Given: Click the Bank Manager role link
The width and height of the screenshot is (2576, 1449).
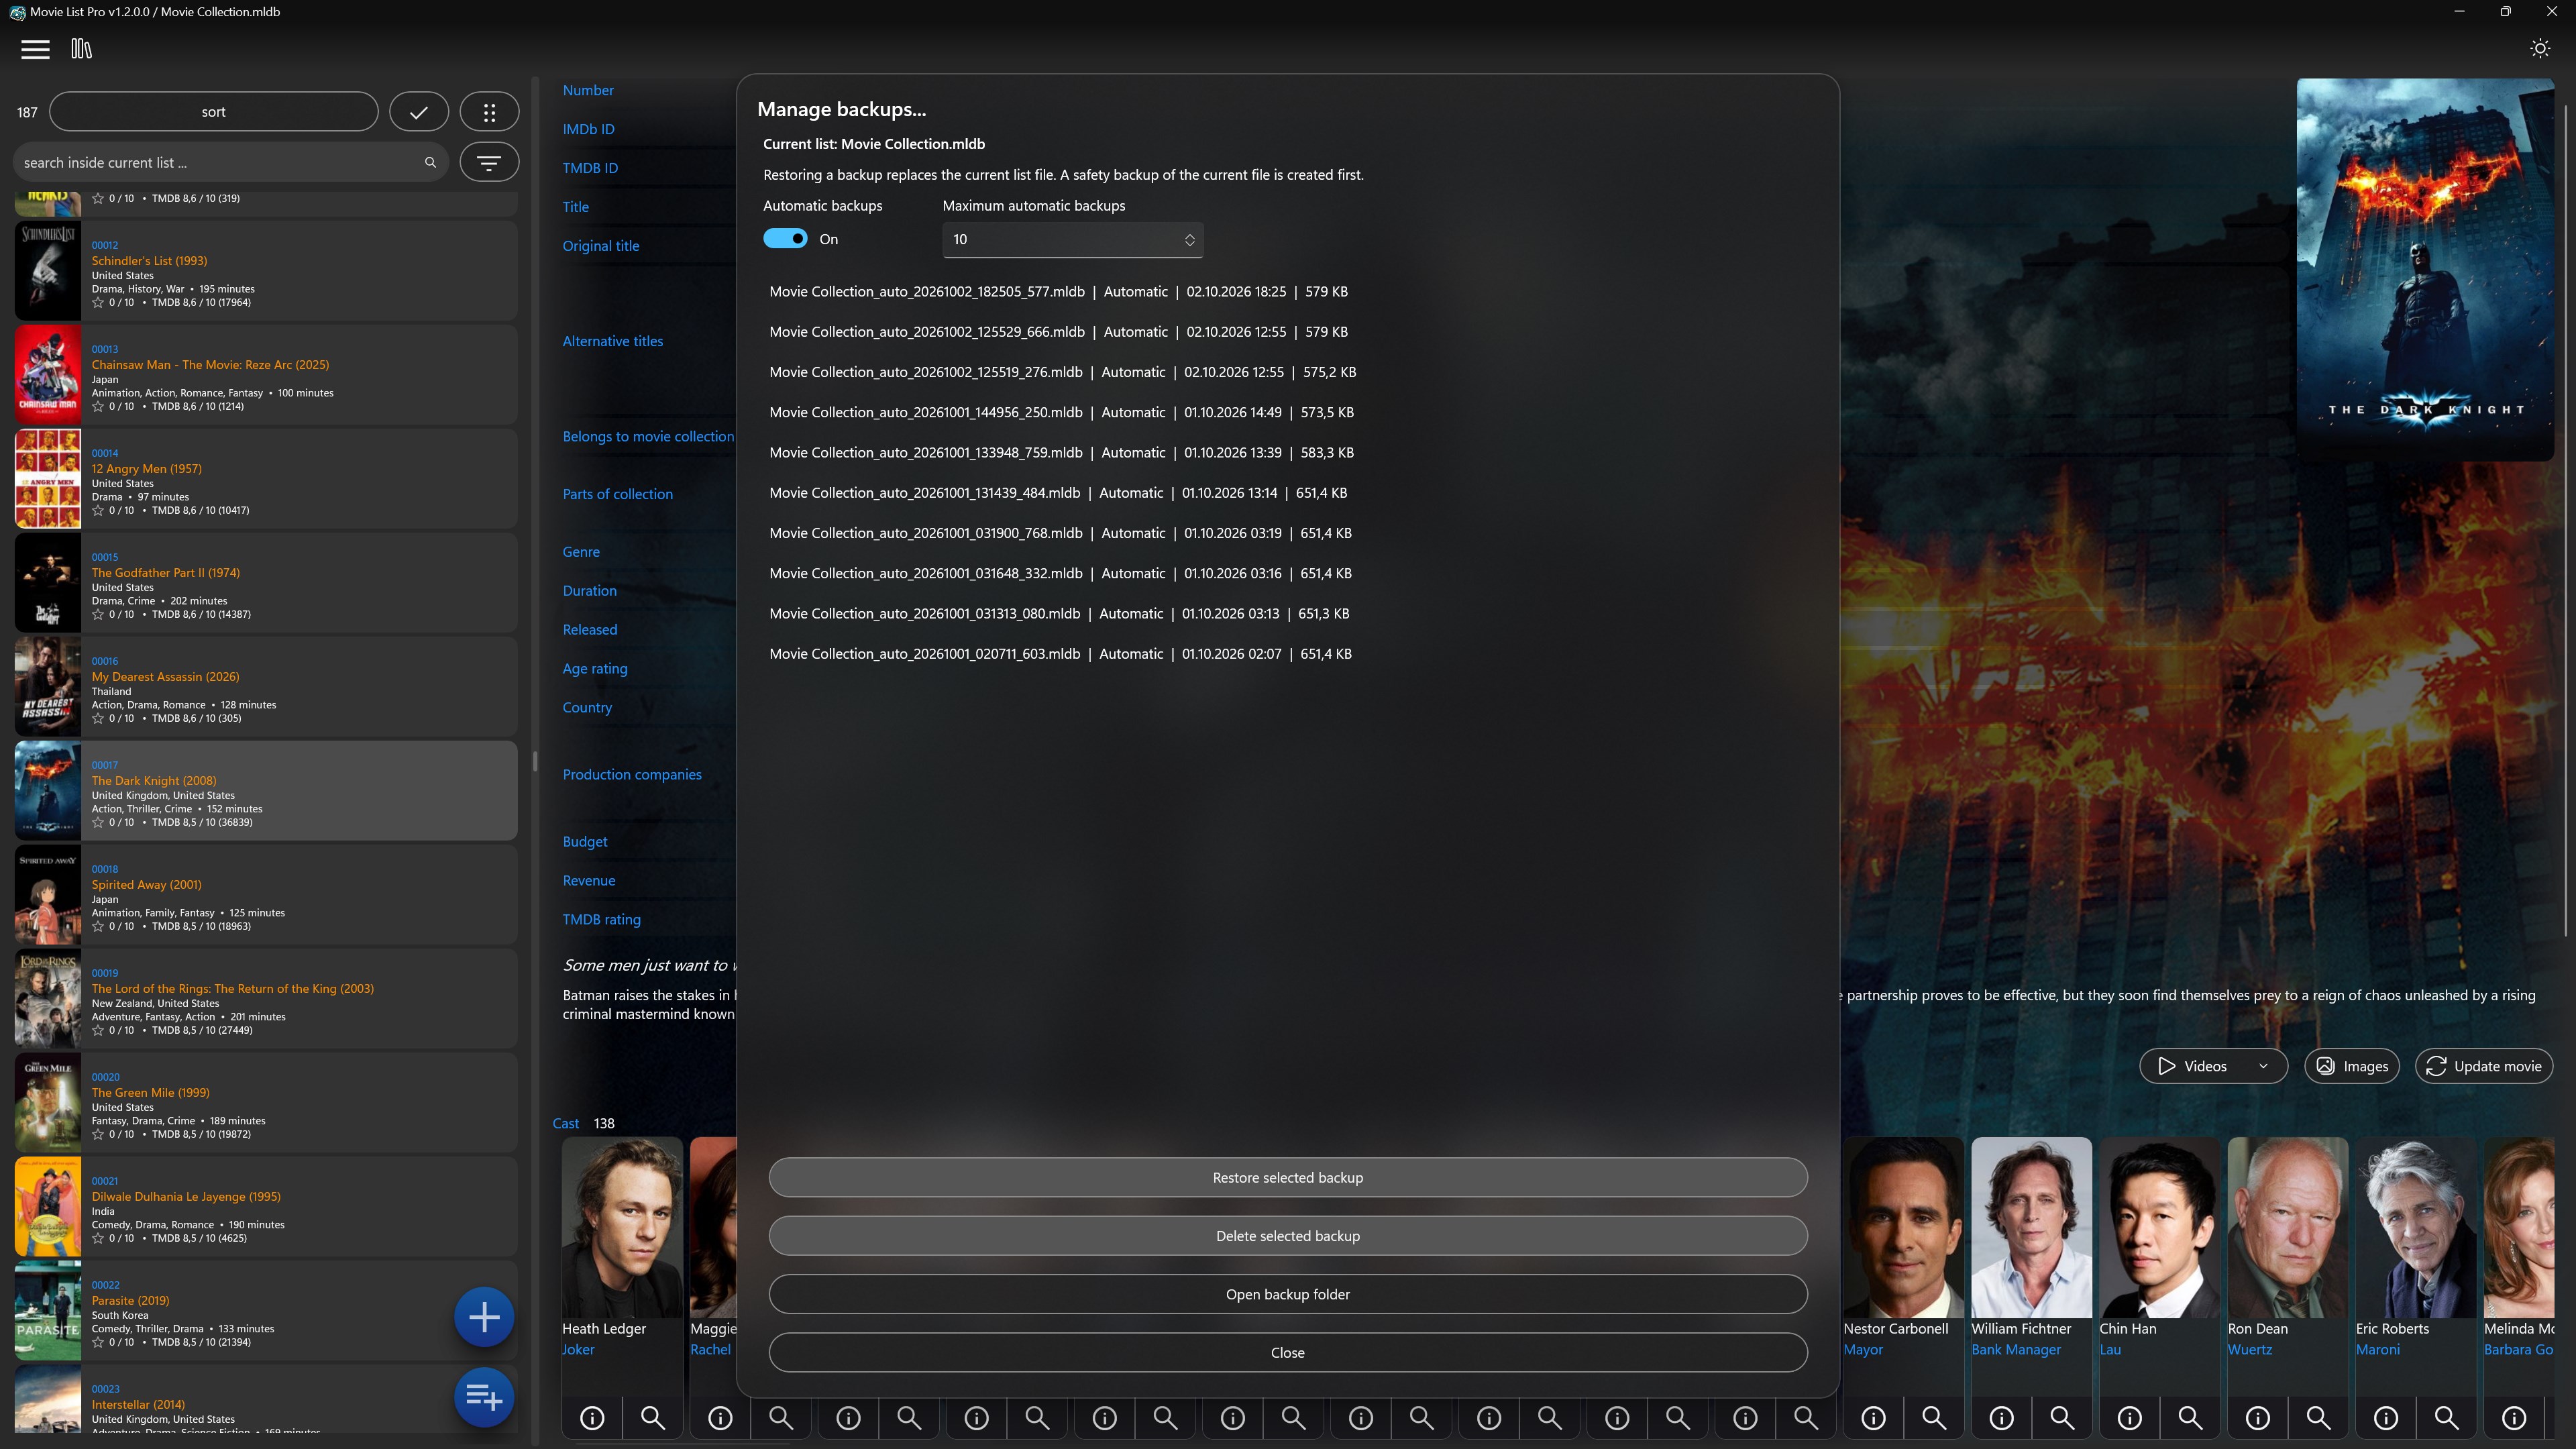Looking at the screenshot, I should point(2016,1350).
